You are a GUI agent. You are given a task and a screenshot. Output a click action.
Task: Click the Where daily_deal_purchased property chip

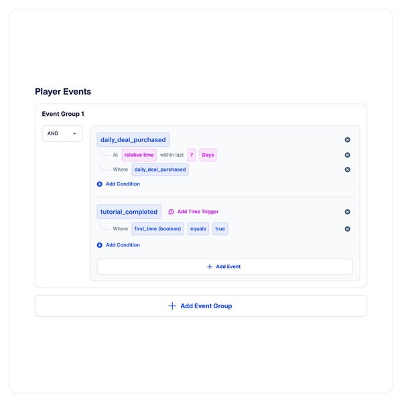159,170
